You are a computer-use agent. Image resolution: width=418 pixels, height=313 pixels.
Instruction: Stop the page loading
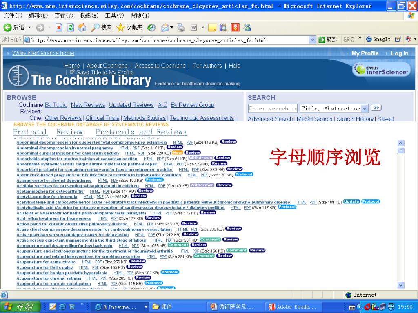click(59, 27)
